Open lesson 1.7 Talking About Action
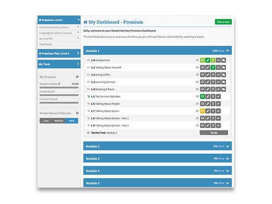 (105, 111)
